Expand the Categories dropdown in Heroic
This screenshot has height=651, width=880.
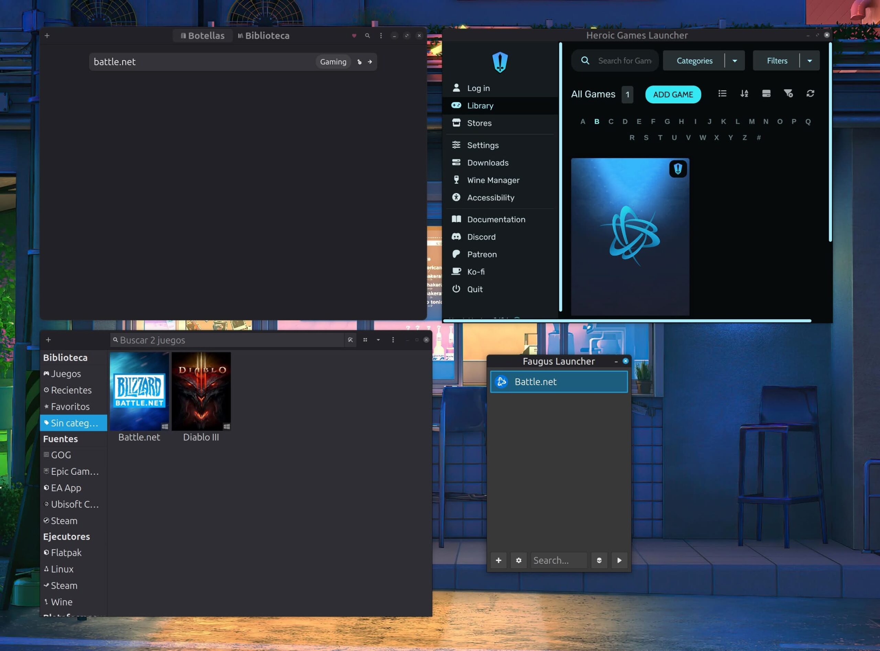pyautogui.click(x=735, y=60)
